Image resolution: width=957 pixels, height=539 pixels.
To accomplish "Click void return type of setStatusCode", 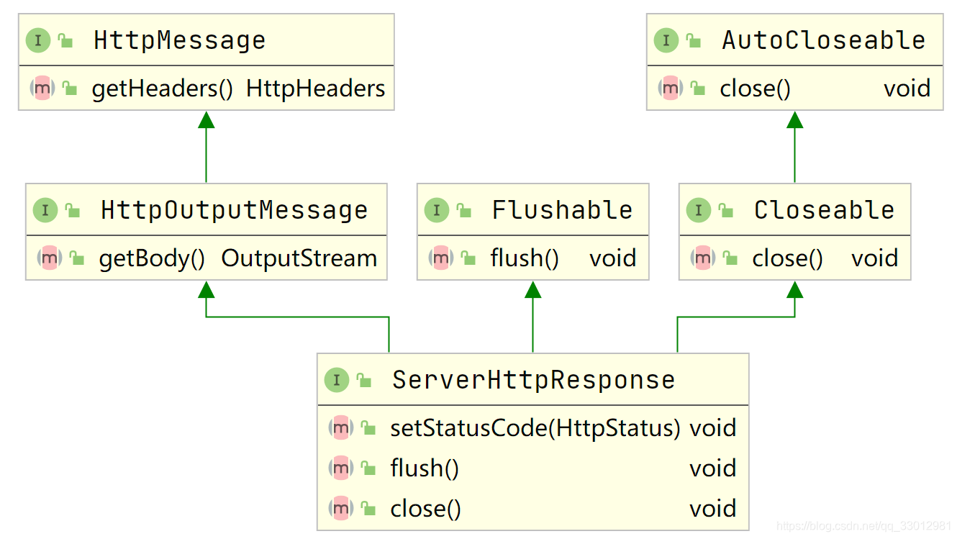I will (713, 428).
